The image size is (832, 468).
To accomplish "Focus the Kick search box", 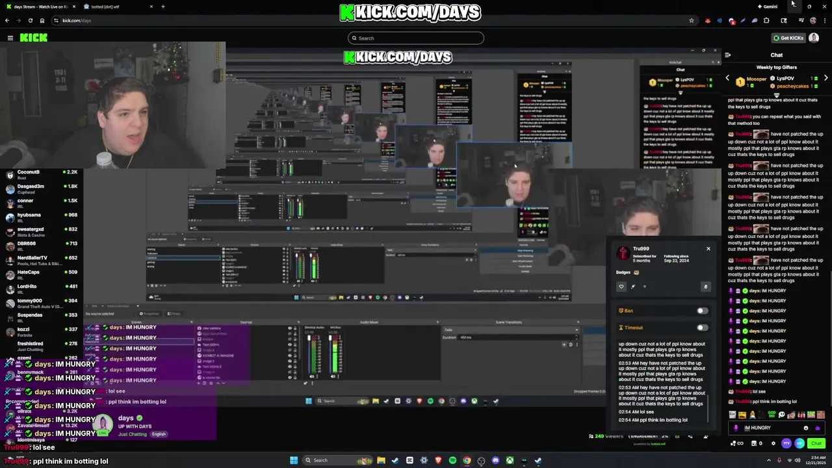I will pyautogui.click(x=416, y=38).
